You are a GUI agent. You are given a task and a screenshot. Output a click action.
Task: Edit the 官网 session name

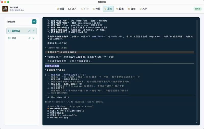click(29, 38)
